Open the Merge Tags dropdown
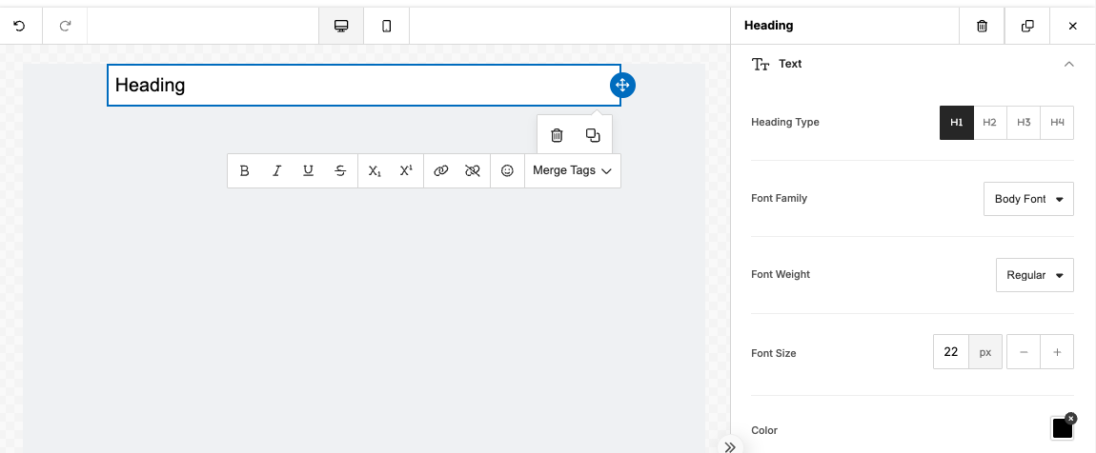 [573, 170]
